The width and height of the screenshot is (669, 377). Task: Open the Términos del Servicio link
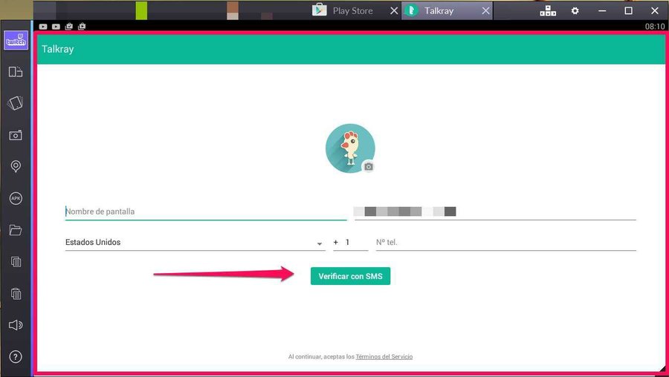tap(384, 357)
